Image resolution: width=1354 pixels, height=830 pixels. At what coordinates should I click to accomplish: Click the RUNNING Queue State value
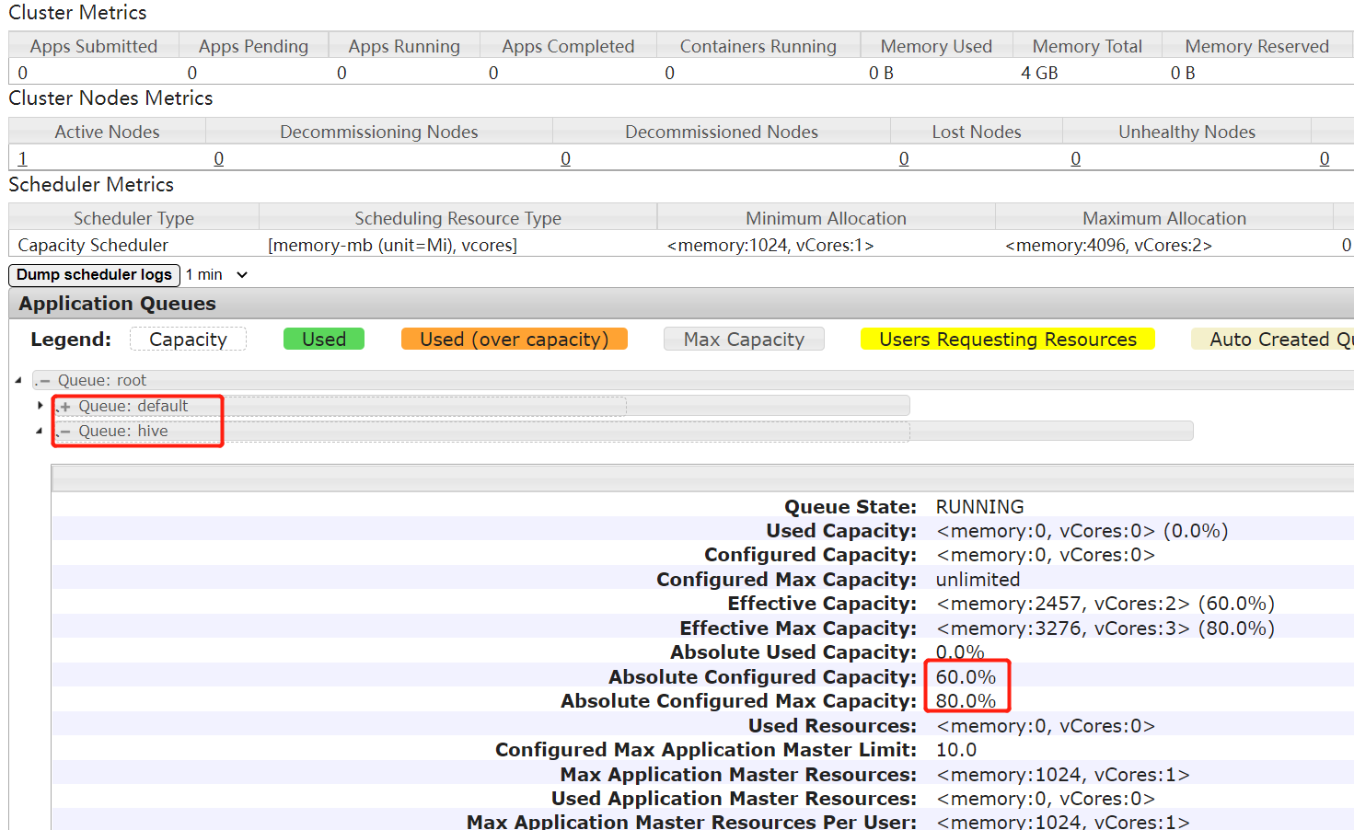pyautogui.click(x=979, y=507)
